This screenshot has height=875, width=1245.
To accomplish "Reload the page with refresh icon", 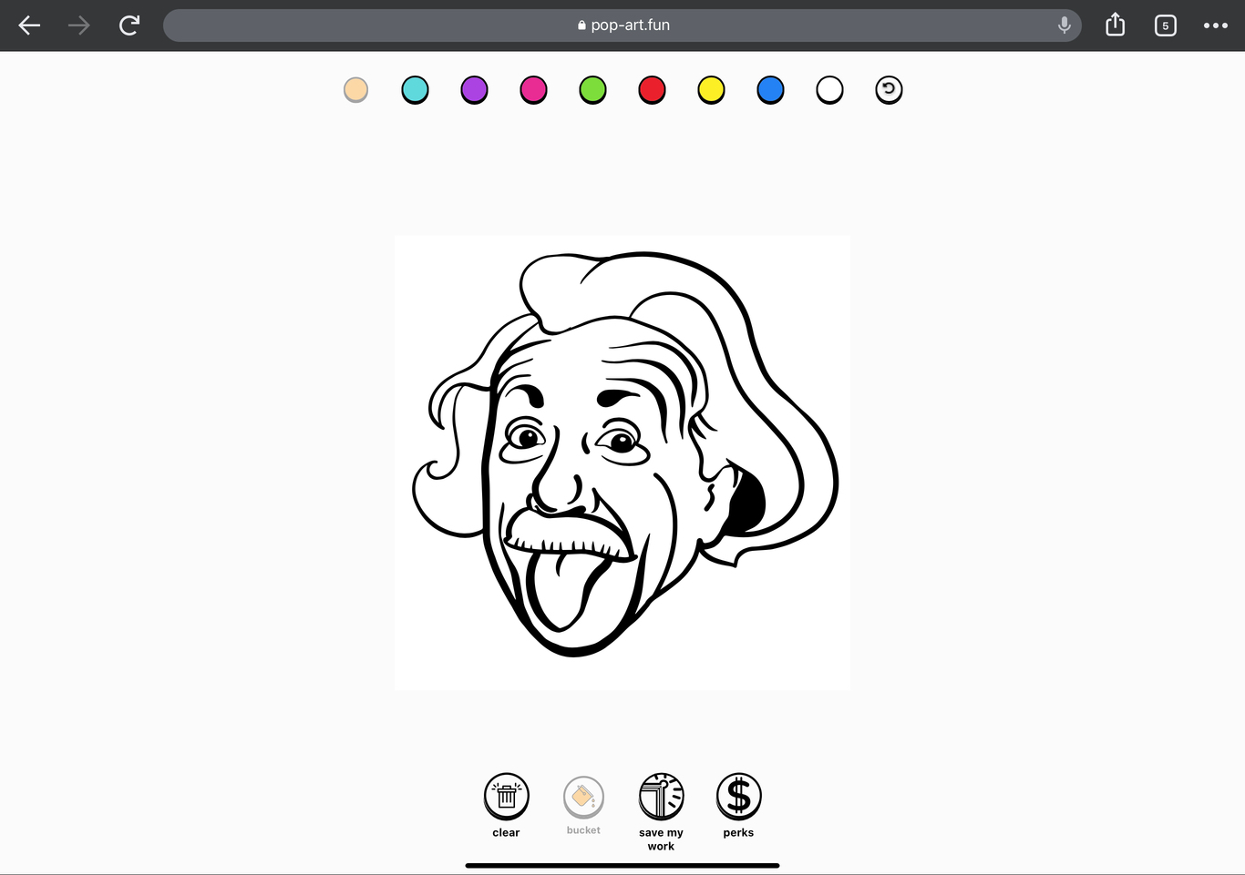I will point(129,25).
